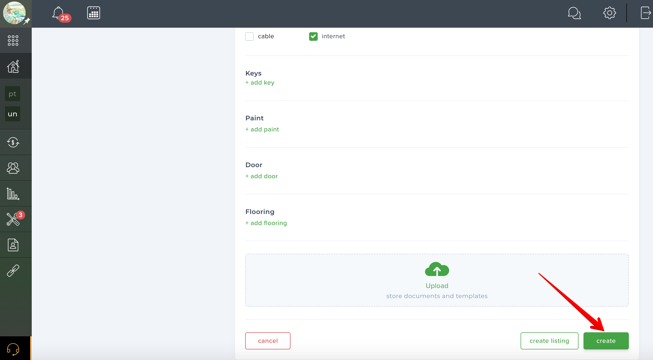Viewport: 653px width, 360px height.
Task: Click the create listing button
Action: click(x=549, y=341)
